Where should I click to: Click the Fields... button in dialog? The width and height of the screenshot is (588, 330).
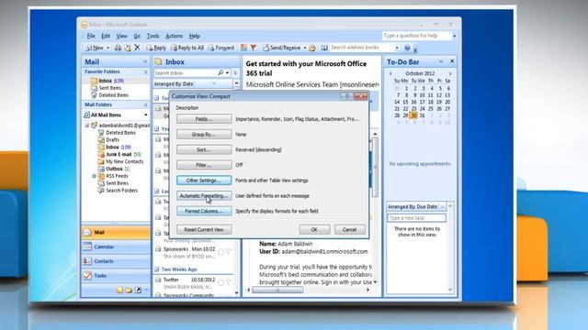coord(204,119)
